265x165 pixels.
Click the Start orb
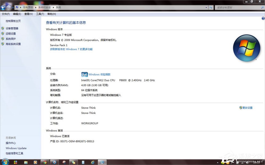point(5,162)
